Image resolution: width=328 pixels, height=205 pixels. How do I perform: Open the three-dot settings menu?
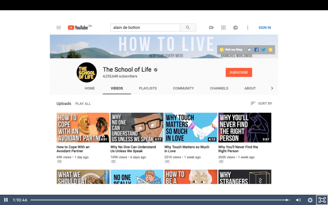click(247, 28)
